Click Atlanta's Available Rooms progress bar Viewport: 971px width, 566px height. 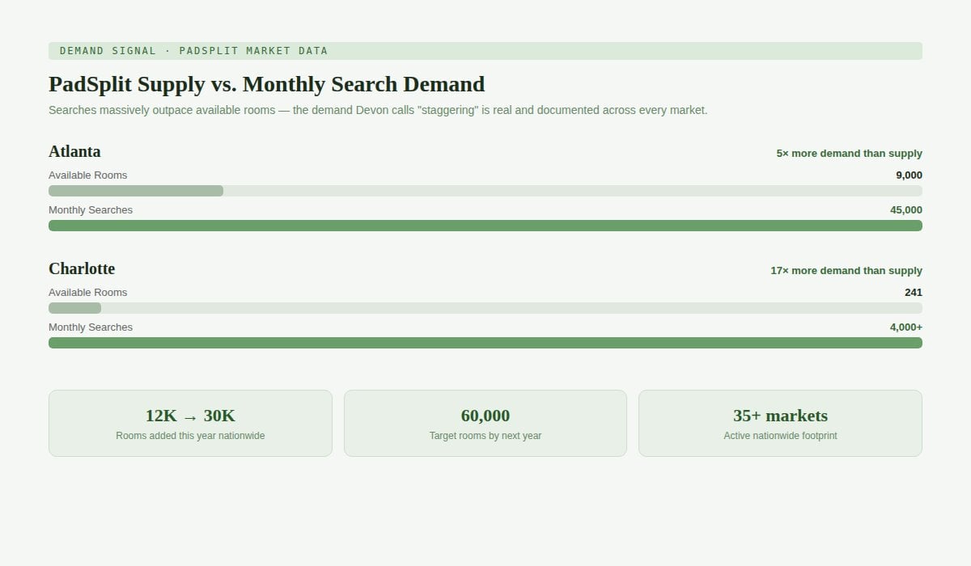tap(485, 191)
